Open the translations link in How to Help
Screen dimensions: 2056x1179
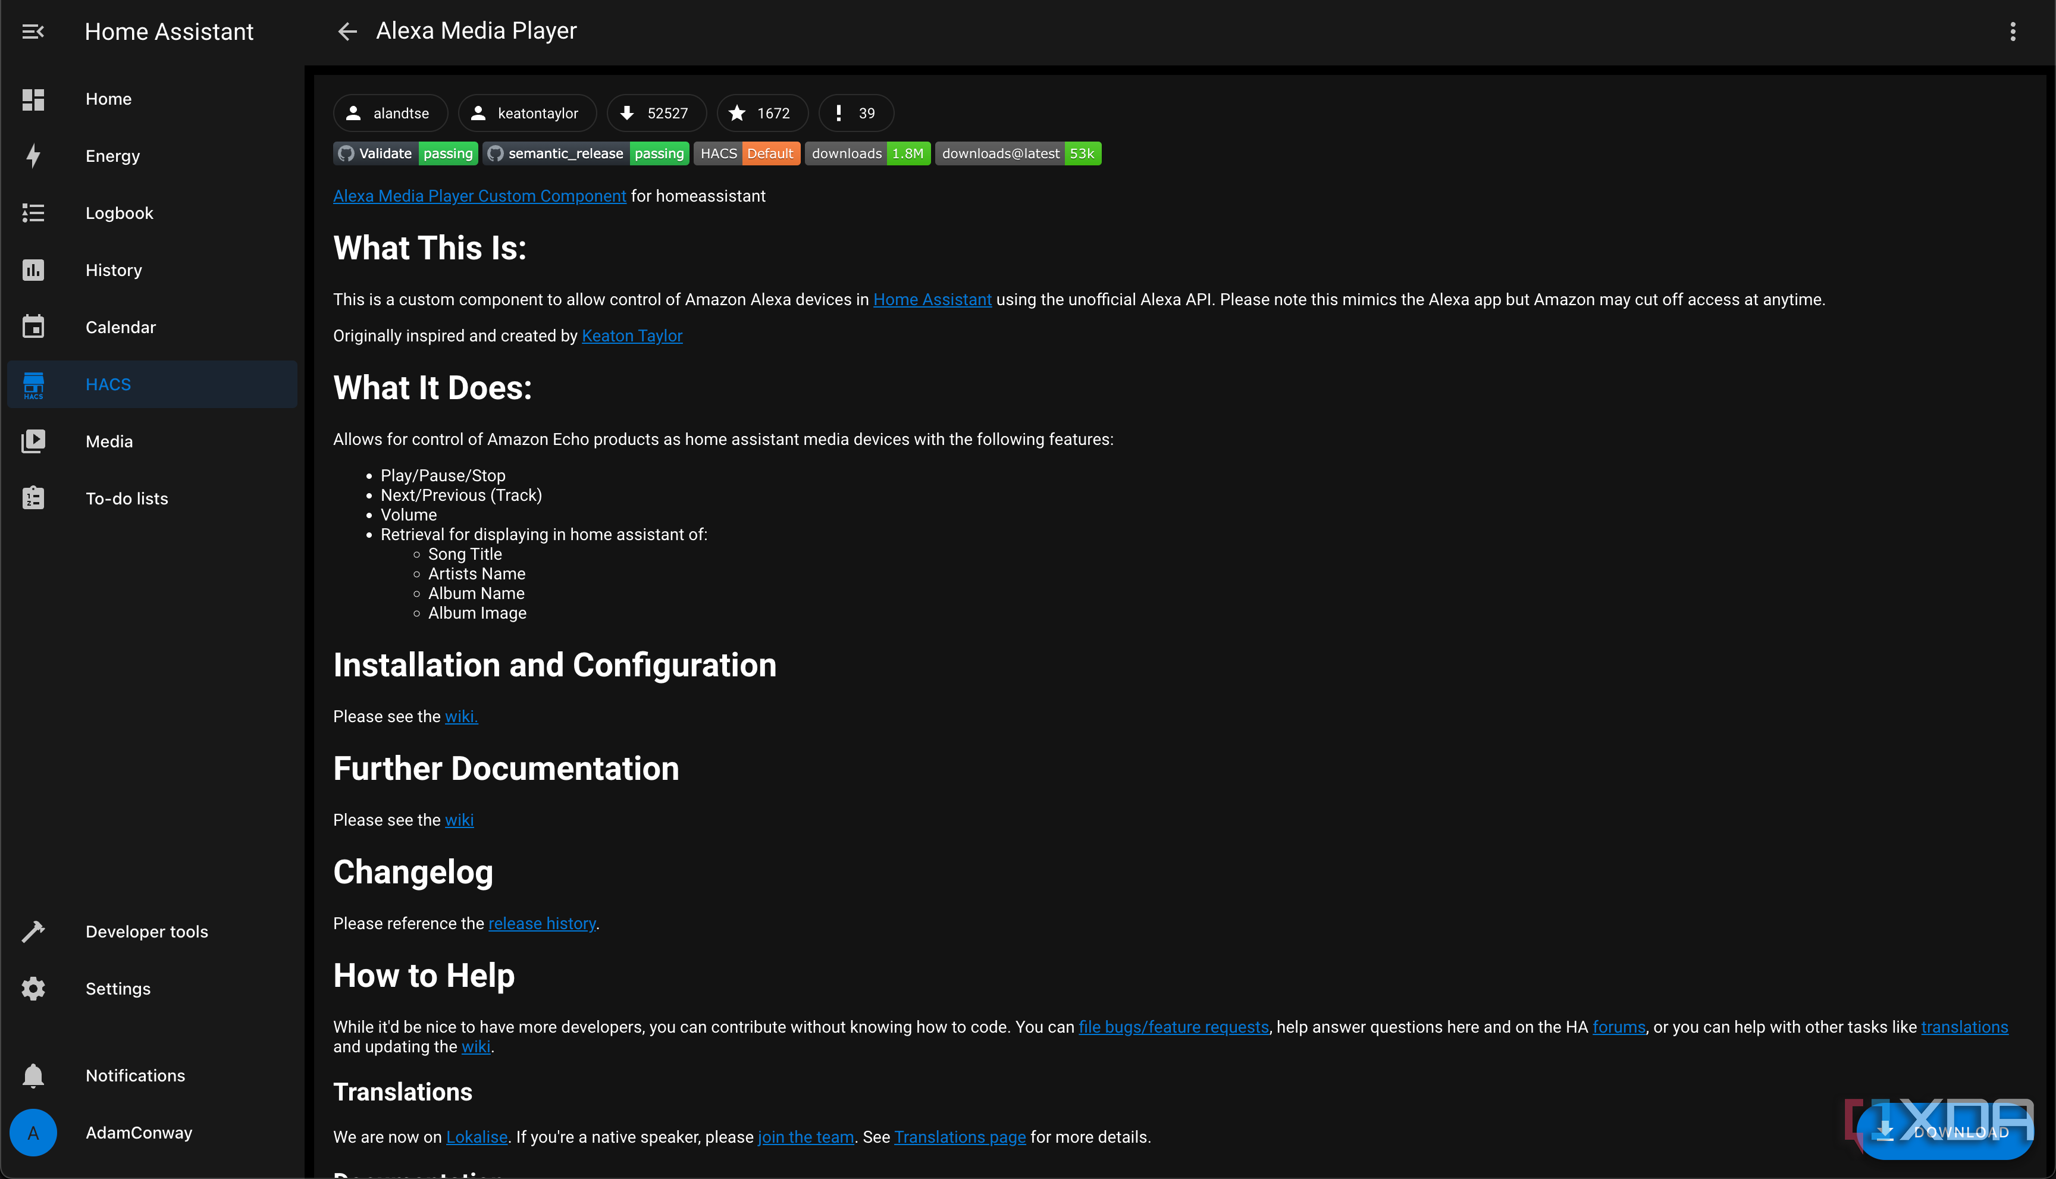tap(1964, 1027)
